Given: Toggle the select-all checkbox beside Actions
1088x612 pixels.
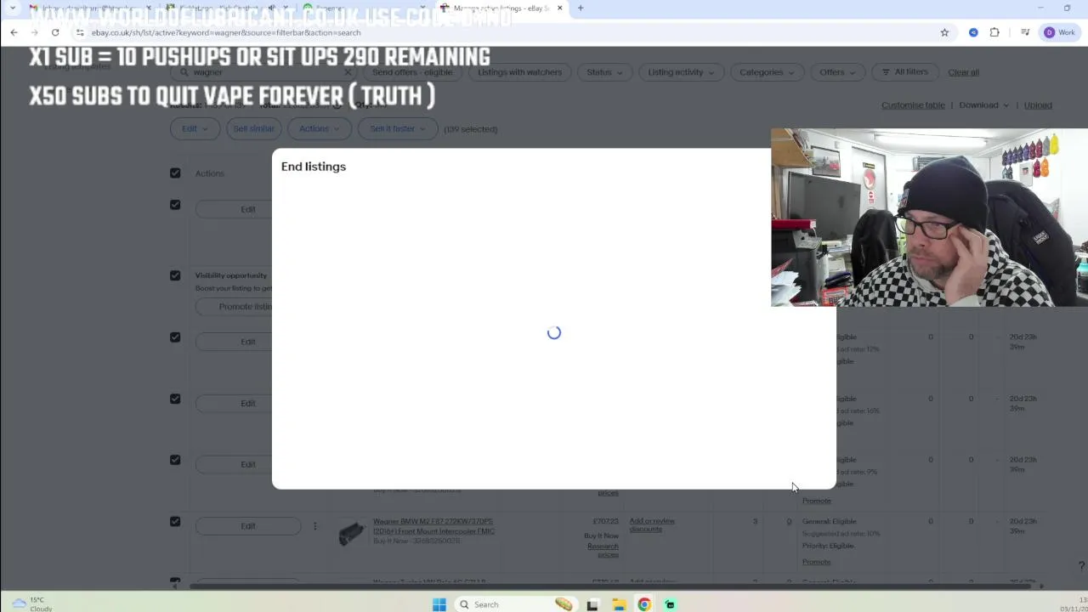Looking at the screenshot, I should (175, 173).
